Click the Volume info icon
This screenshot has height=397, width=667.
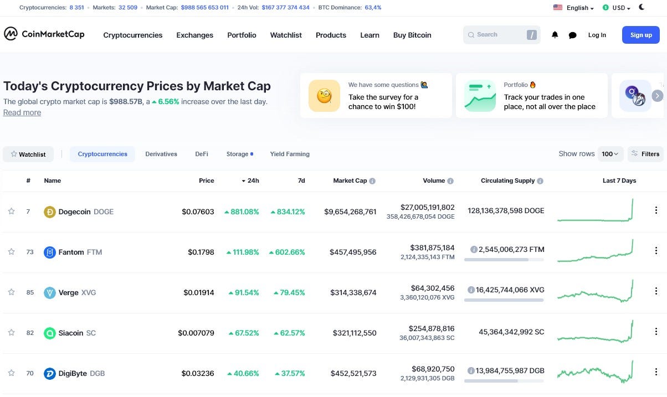pos(450,181)
